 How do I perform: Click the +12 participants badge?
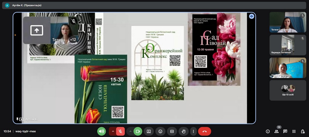(x=73, y=40)
